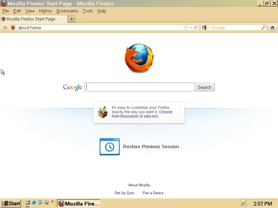Image resolution: width=278 pixels, height=208 pixels.
Task: Open the Set Up Sync link
Action: pos(124,193)
